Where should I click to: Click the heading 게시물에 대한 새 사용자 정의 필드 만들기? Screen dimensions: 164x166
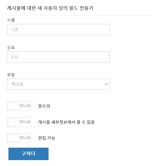point(50,8)
